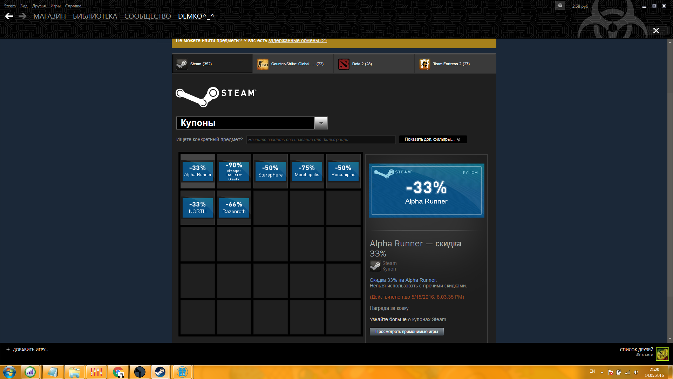The height and width of the screenshot is (379, 673).
Task: Open the Друзья menu
Action: [x=39, y=6]
